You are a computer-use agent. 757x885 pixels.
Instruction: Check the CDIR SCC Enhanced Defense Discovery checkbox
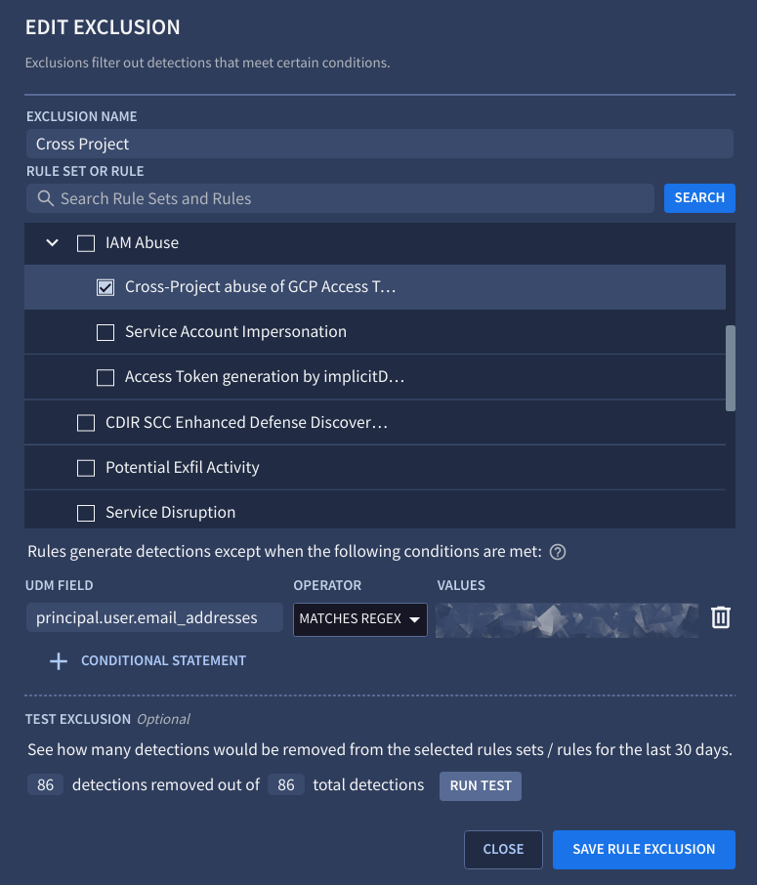(x=85, y=422)
